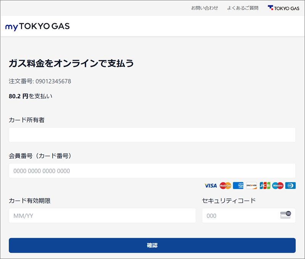This screenshot has width=305, height=259.
Task: Click the TOKYO GAS corporate logo
Action: (x=283, y=8)
